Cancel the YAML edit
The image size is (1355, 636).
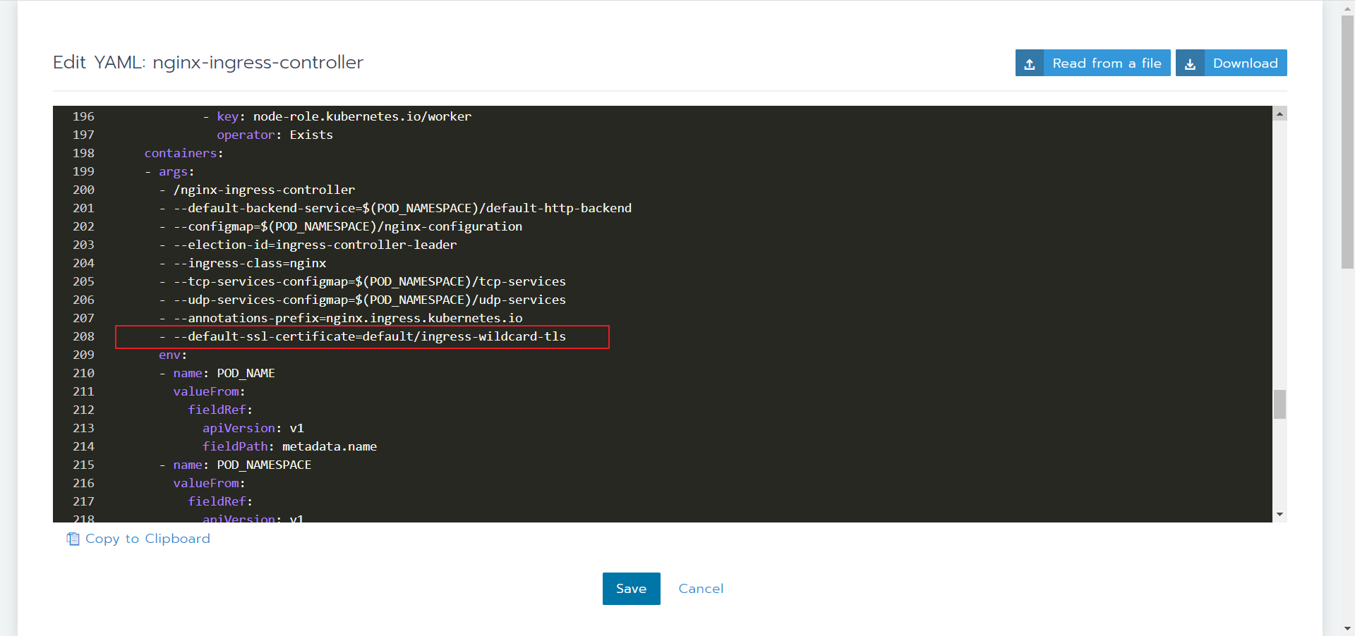[701, 589]
